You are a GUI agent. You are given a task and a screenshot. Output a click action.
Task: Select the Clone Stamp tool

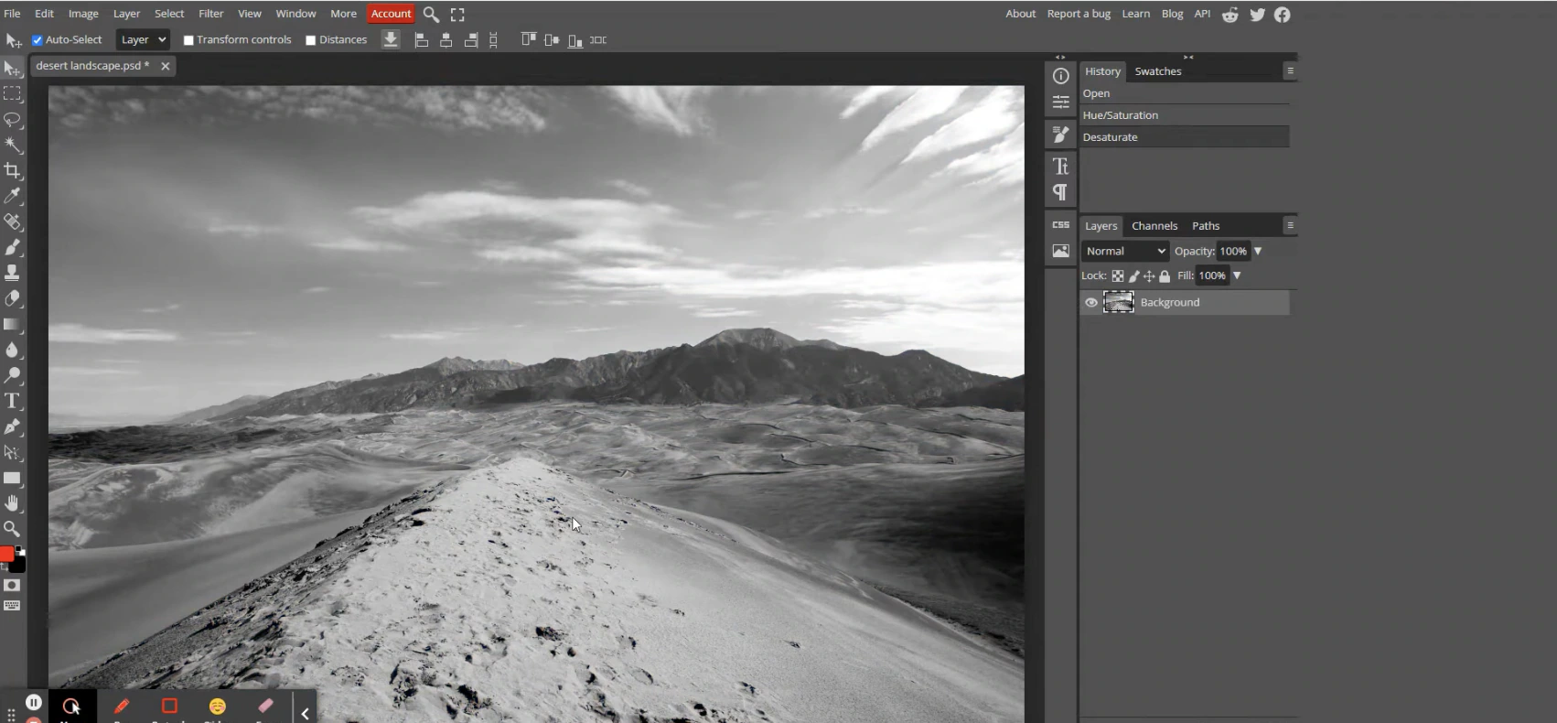pos(12,273)
